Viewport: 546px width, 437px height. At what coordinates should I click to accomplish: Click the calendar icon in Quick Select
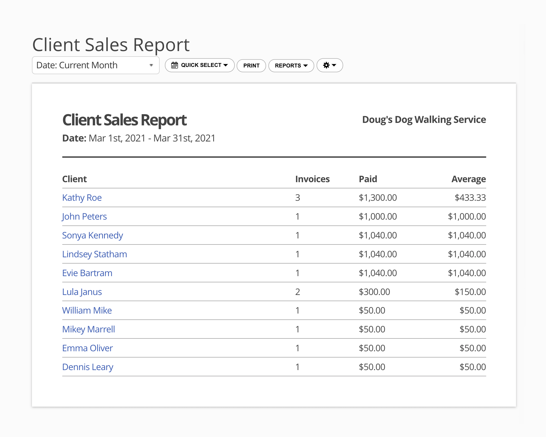point(174,65)
